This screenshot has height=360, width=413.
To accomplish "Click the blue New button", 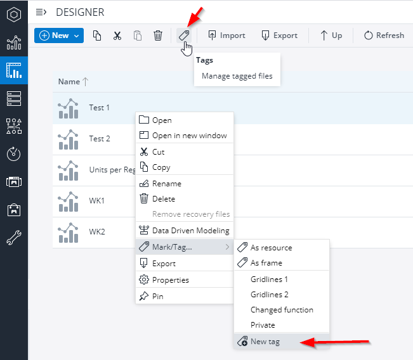I will tap(59, 35).
